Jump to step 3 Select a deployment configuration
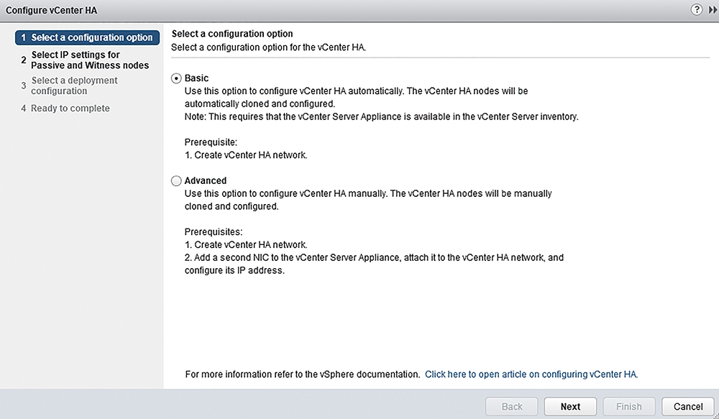This screenshot has height=419, width=719. pos(70,86)
